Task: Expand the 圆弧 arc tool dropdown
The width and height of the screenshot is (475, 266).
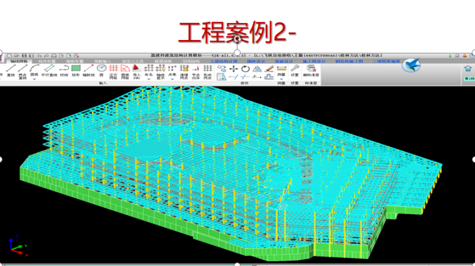Action: click(x=34, y=79)
